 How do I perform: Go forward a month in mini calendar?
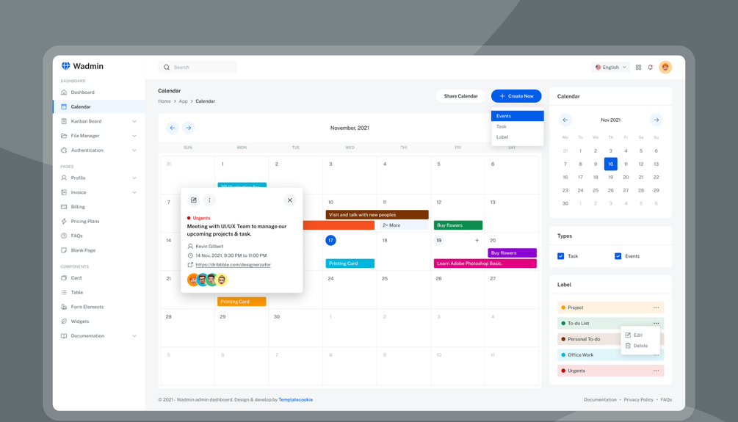(x=656, y=120)
